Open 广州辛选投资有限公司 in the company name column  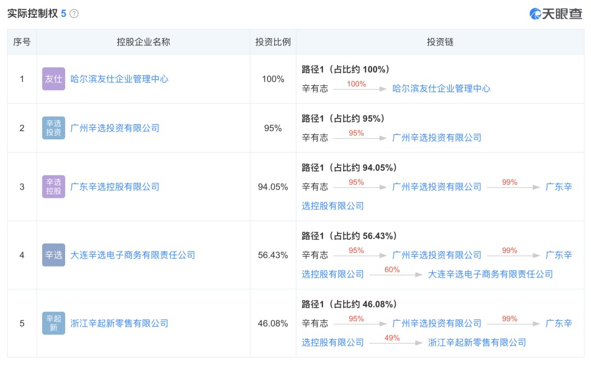pyautogui.click(x=115, y=128)
